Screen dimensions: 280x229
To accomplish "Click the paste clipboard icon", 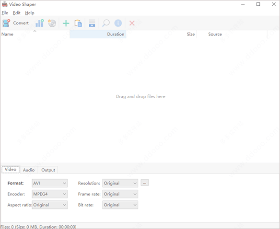I will (78, 23).
